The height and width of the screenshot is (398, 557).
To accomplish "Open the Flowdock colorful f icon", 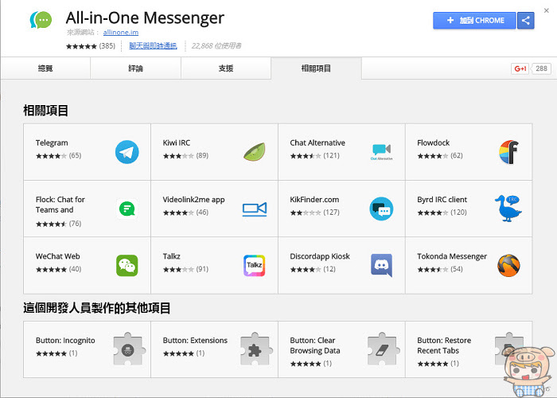I will click(508, 152).
